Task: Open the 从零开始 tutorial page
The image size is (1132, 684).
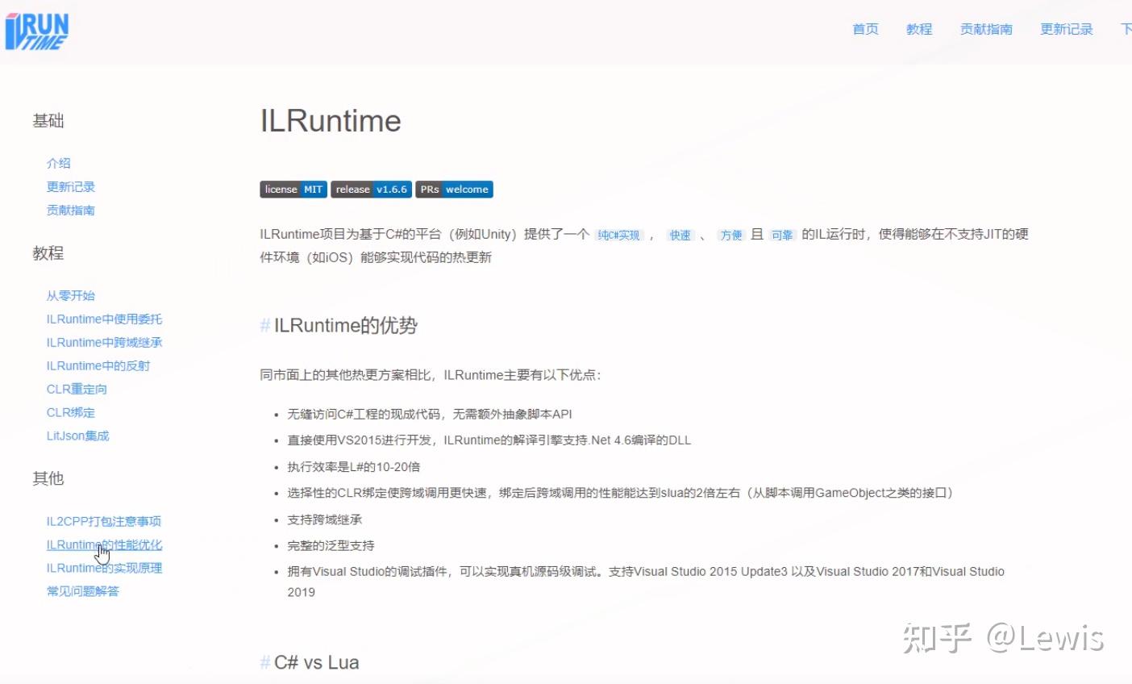Action: point(72,295)
